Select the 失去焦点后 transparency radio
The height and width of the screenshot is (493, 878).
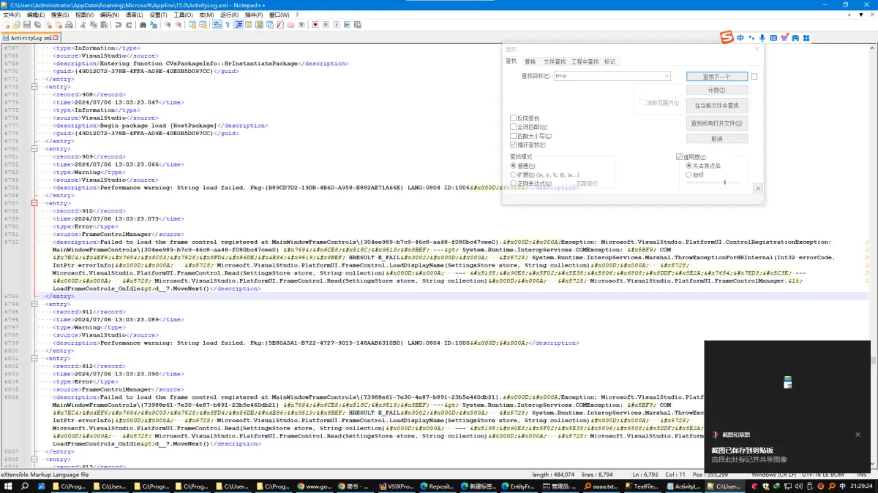(x=688, y=166)
